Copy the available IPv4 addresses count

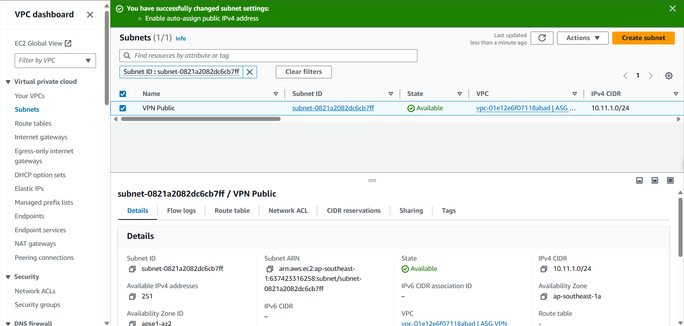132,297
